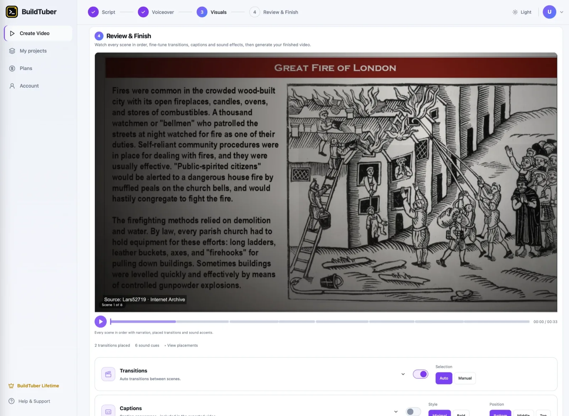Click the Create Video play icon
This screenshot has width=569, height=416.
pyautogui.click(x=12, y=33)
